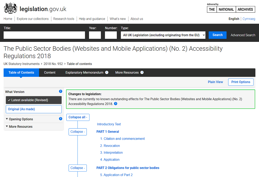Open PART 1 General heading link
This screenshot has height=177, width=259.
point(108,132)
